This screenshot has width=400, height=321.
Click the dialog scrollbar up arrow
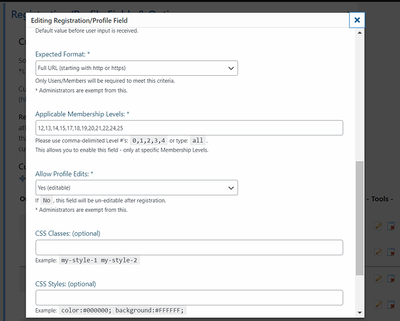pyautogui.click(x=360, y=33)
